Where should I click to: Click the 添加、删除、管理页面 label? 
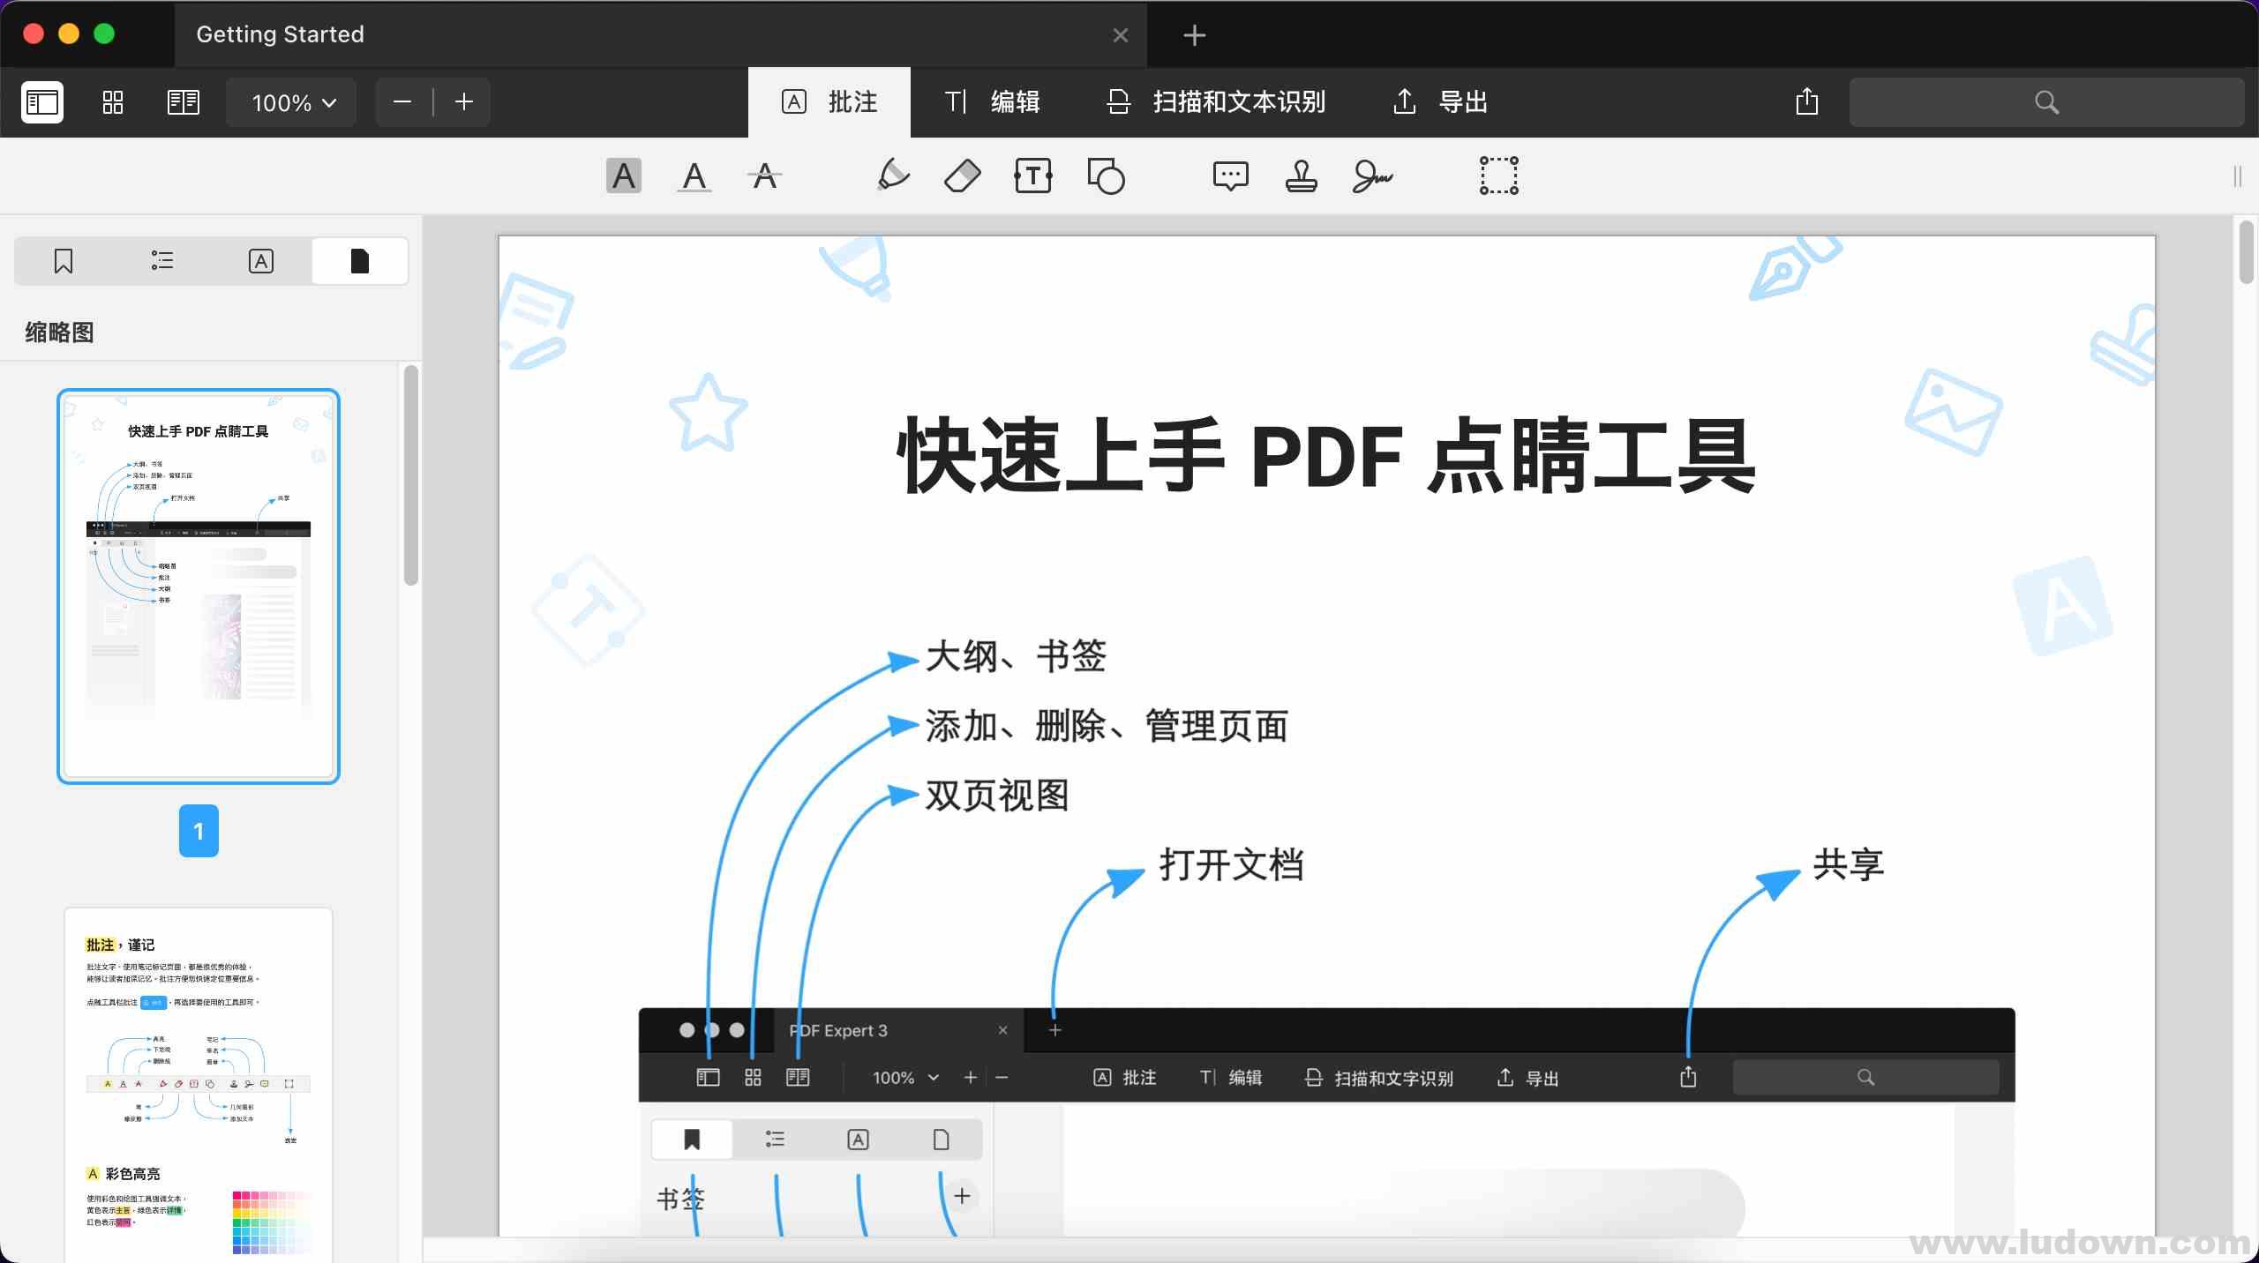[x=1107, y=726]
